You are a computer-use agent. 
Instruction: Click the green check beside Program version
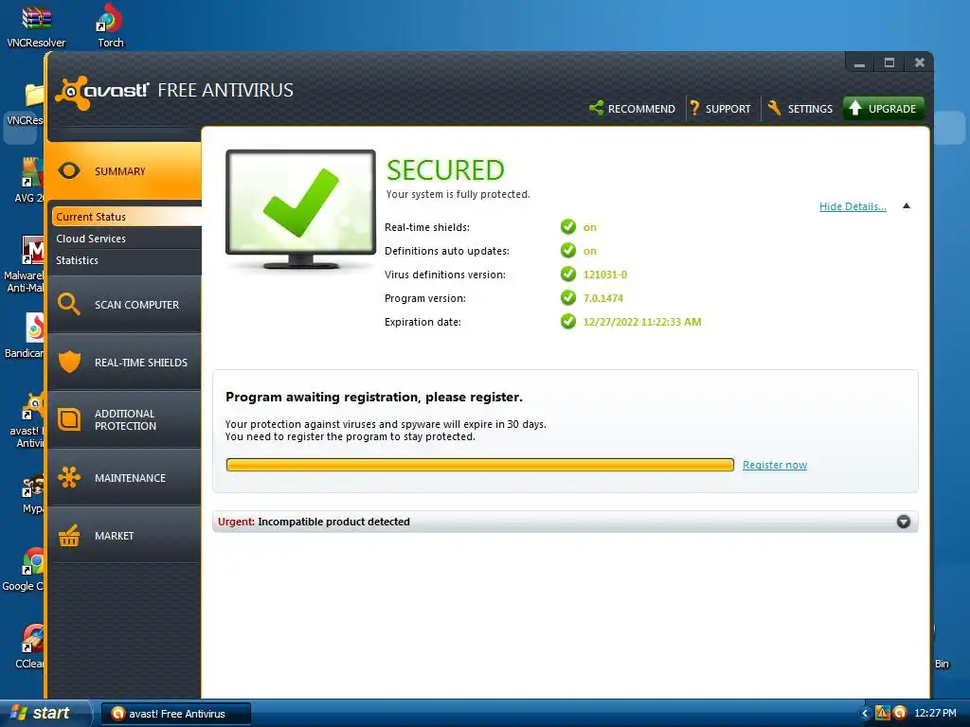point(568,298)
